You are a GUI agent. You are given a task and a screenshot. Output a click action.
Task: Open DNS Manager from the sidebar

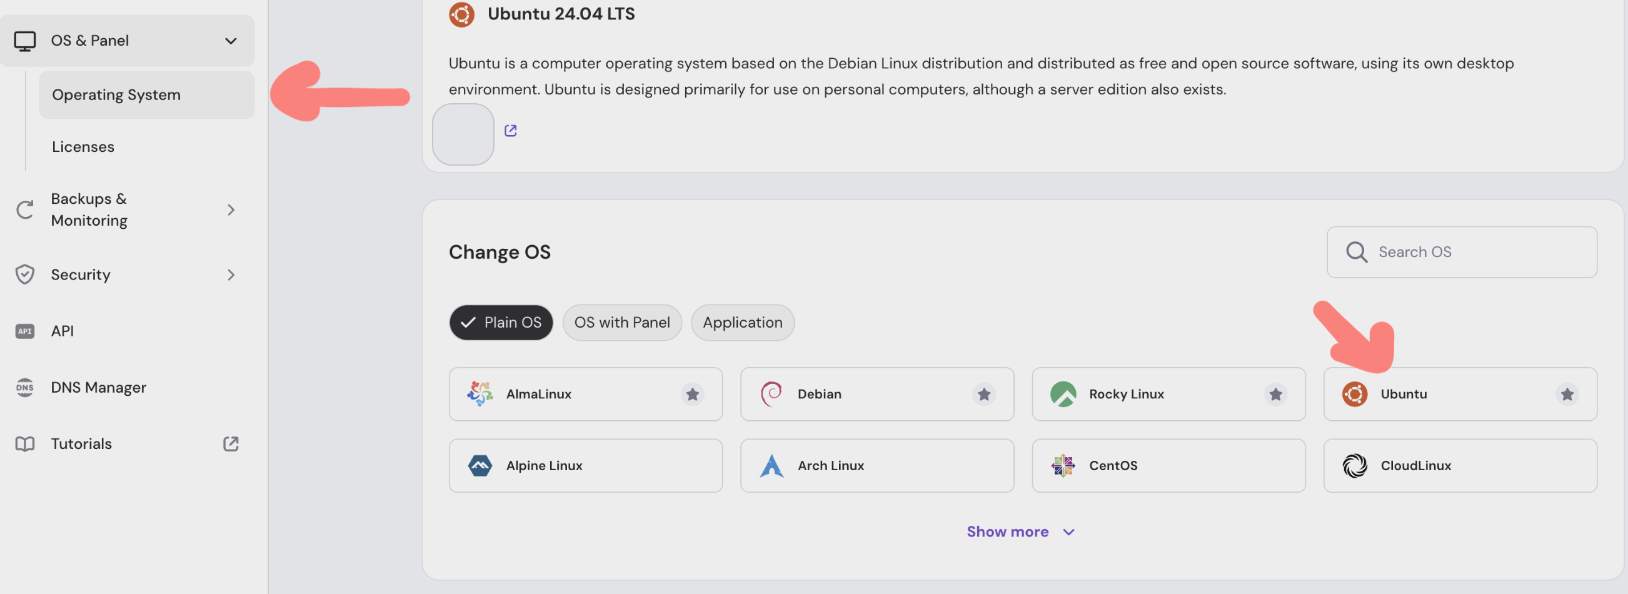(x=98, y=388)
